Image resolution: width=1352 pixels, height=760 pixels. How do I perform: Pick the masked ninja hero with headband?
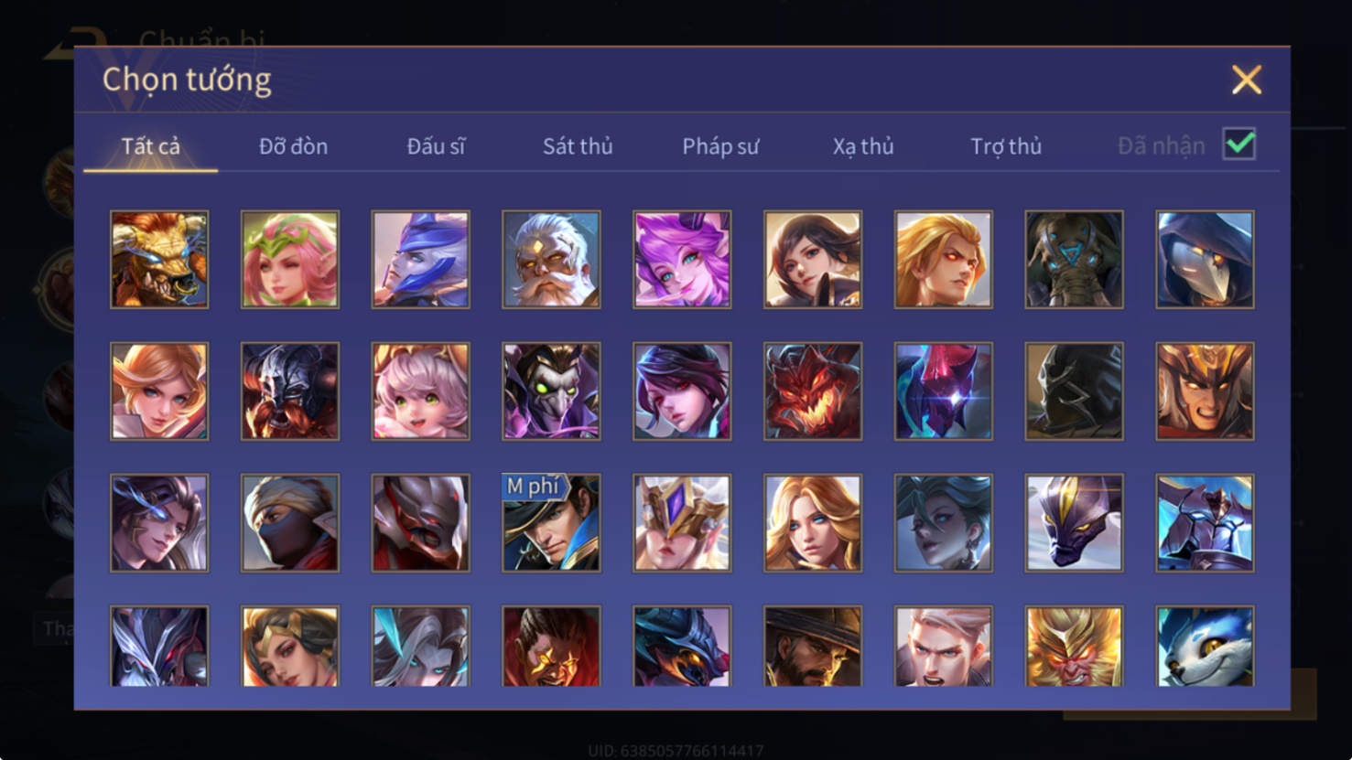click(x=290, y=523)
